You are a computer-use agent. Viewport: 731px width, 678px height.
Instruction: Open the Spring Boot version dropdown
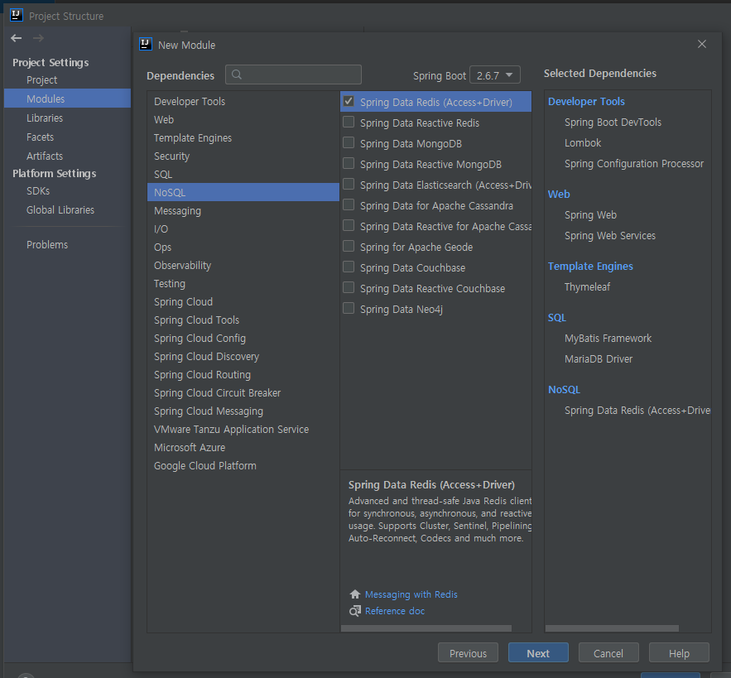(494, 75)
